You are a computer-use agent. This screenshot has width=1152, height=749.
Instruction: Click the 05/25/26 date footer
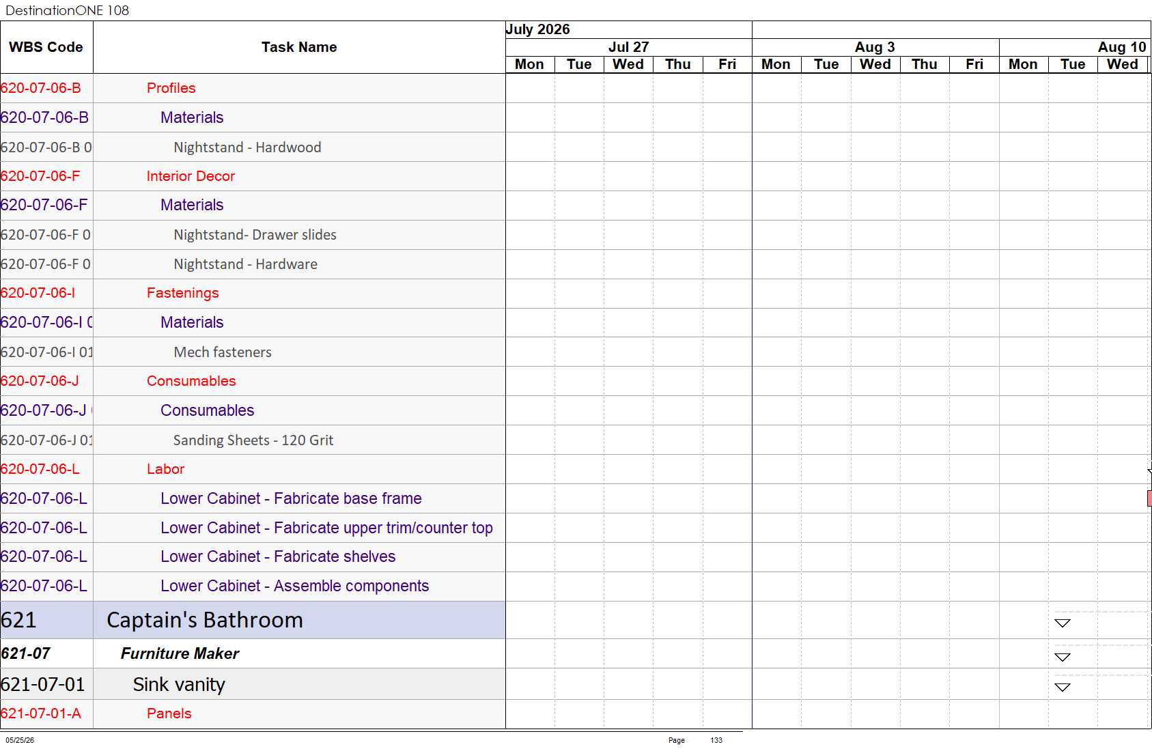point(20,740)
